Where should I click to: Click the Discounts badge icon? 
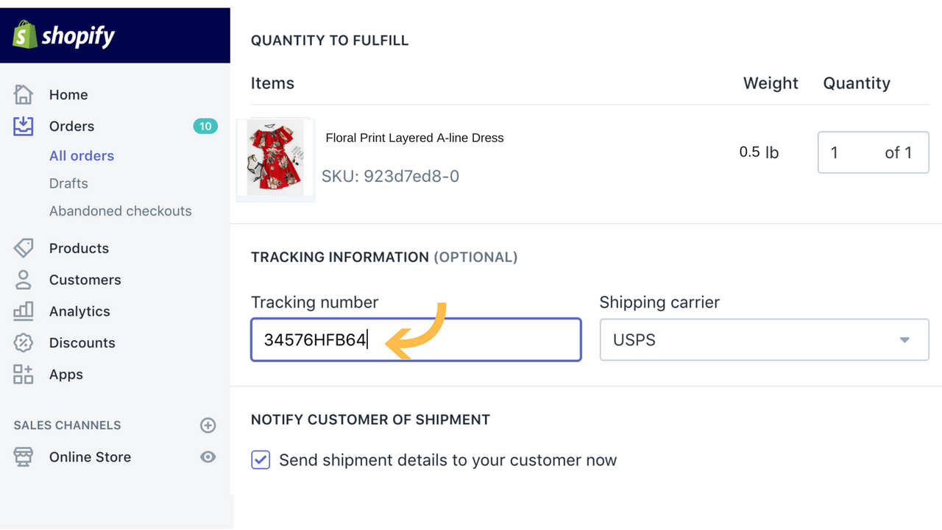pos(22,342)
